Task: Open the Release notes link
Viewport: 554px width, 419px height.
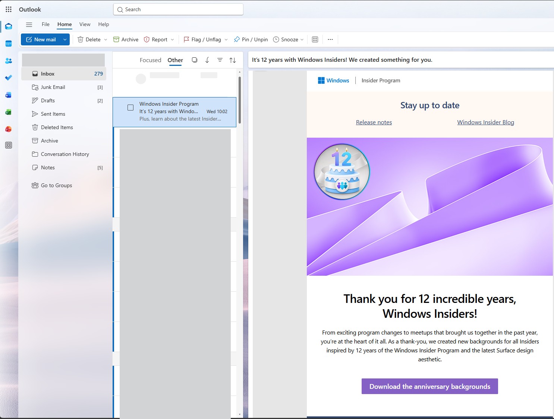Action: pos(374,122)
